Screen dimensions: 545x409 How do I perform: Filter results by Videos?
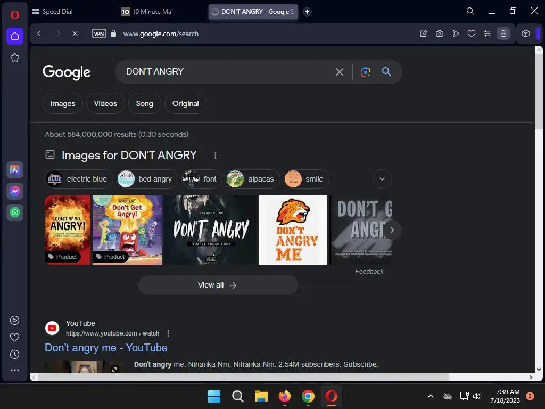[105, 103]
